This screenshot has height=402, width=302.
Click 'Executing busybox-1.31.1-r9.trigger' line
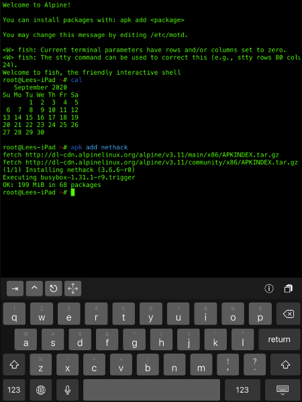point(68,177)
